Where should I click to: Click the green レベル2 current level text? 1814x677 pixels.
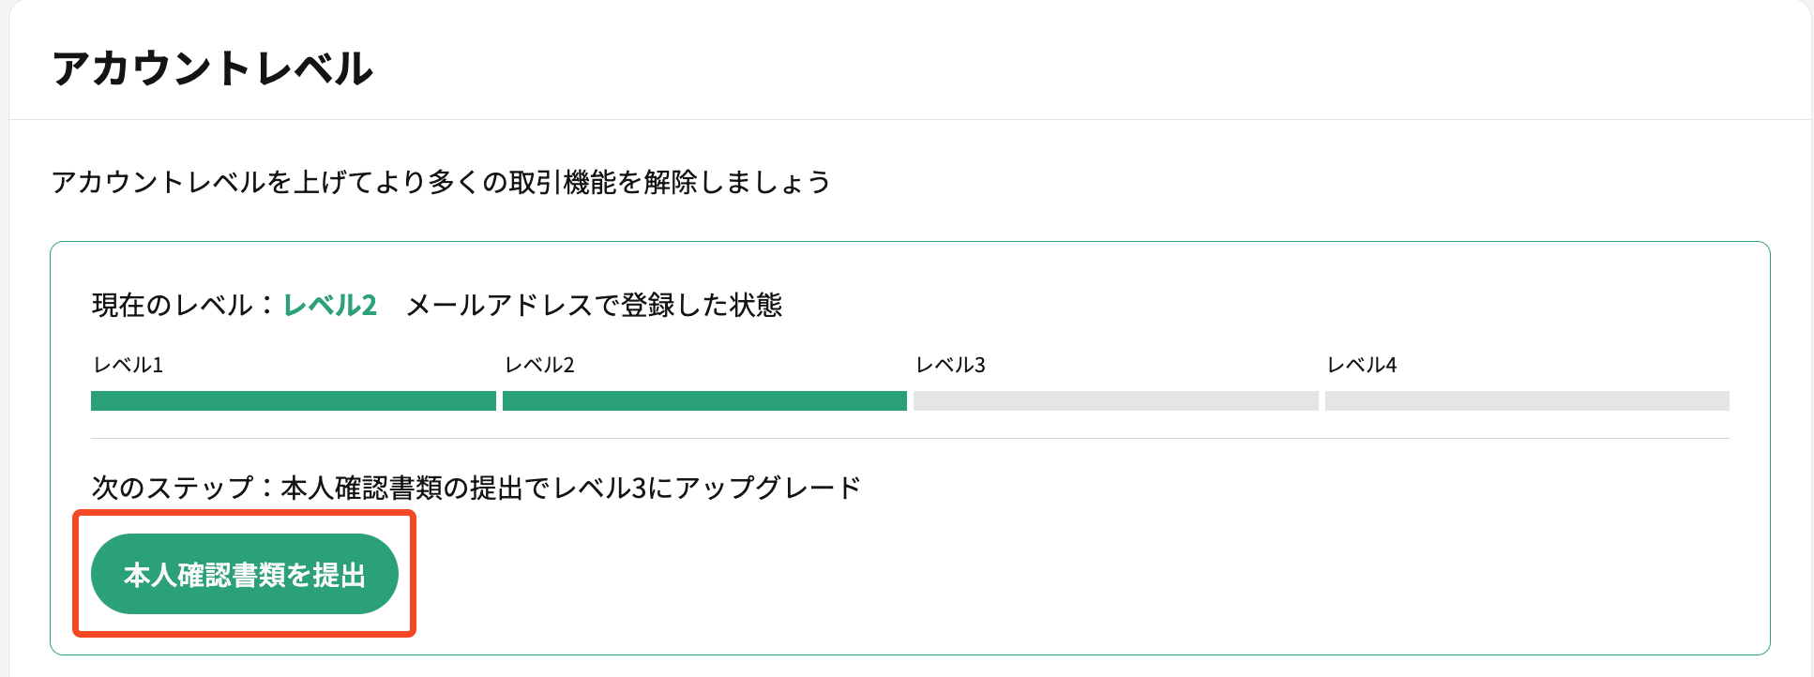click(x=330, y=305)
